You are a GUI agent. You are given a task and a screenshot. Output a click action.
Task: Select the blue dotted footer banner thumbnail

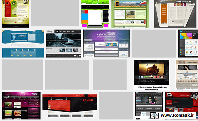point(23,53)
